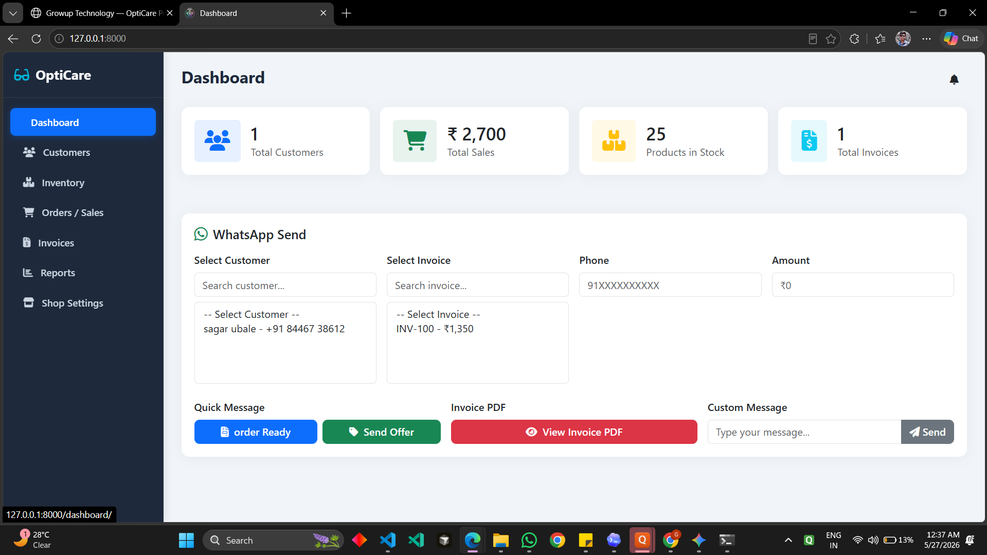Send the custom message with Send button

[927, 432]
